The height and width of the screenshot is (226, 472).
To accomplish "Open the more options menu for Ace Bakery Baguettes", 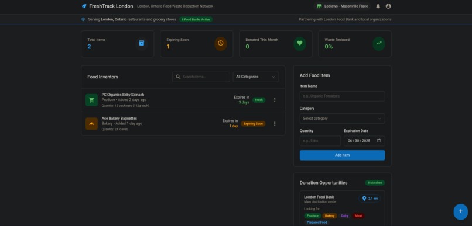I will 275,124.
